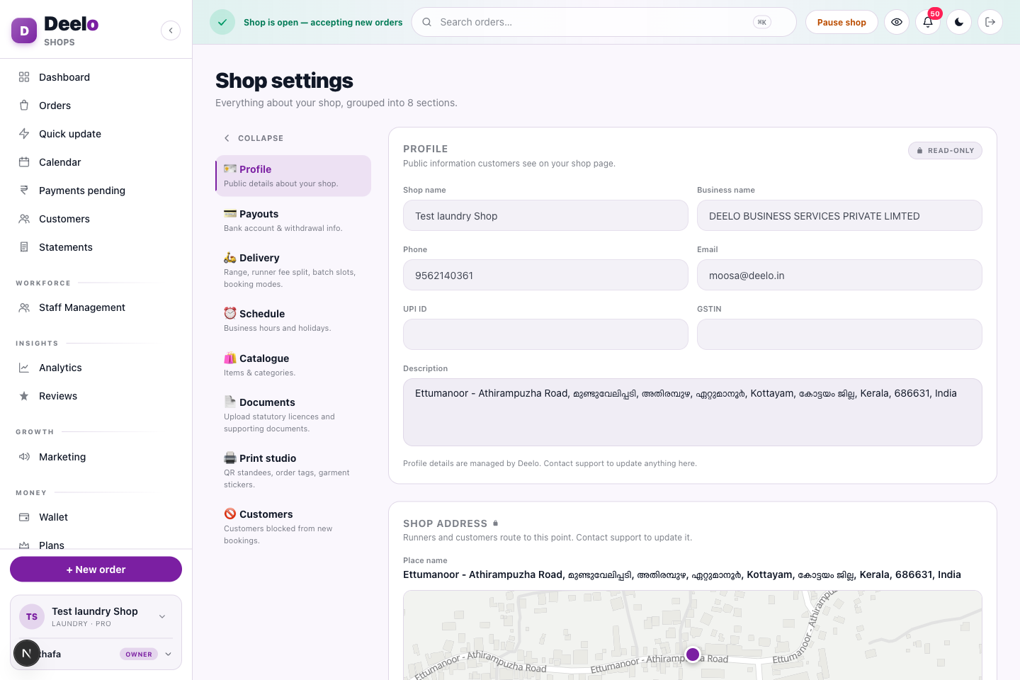Open the Catalogue settings section

293,365
